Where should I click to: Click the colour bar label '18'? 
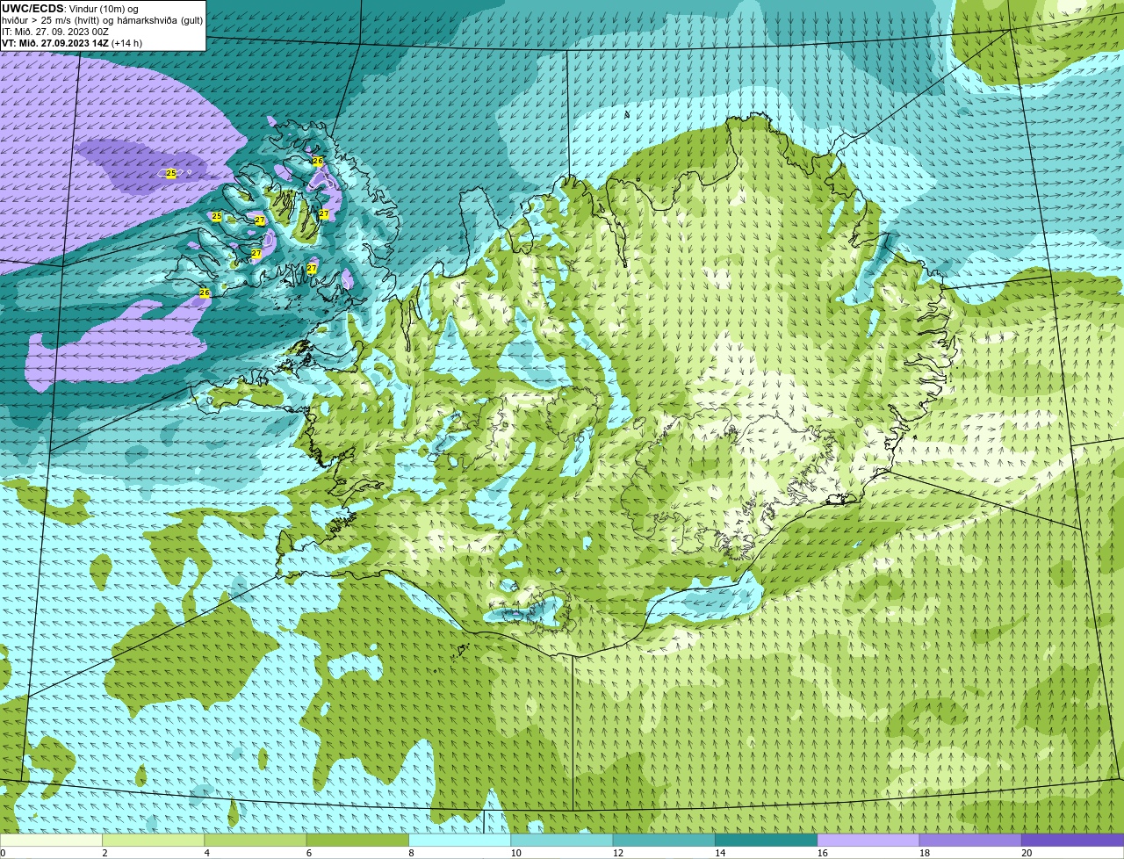coord(924,853)
